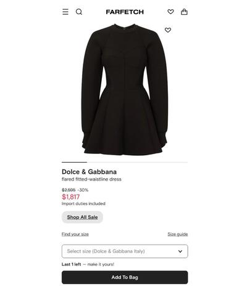Open Select size (Dolce & Gabbana Italy) box

[x=125, y=251]
